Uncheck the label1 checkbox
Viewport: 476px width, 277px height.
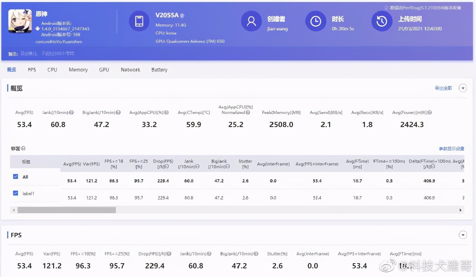click(15, 193)
